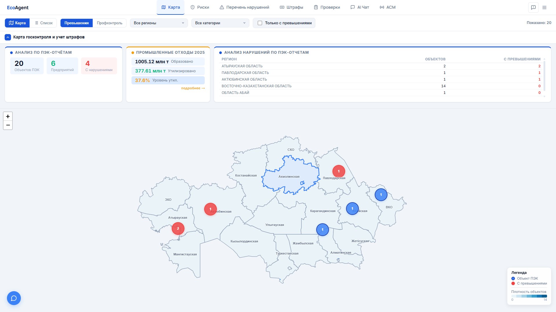This screenshot has height=312, width=556.
Task: Click the EcoAgent logo
Action: tap(18, 8)
